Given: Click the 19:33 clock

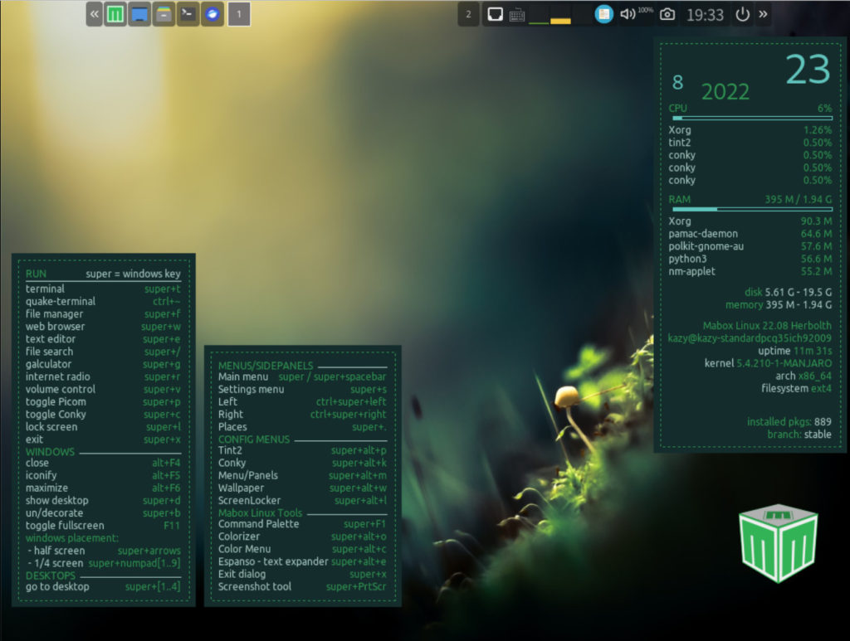Looking at the screenshot, I should click(705, 15).
